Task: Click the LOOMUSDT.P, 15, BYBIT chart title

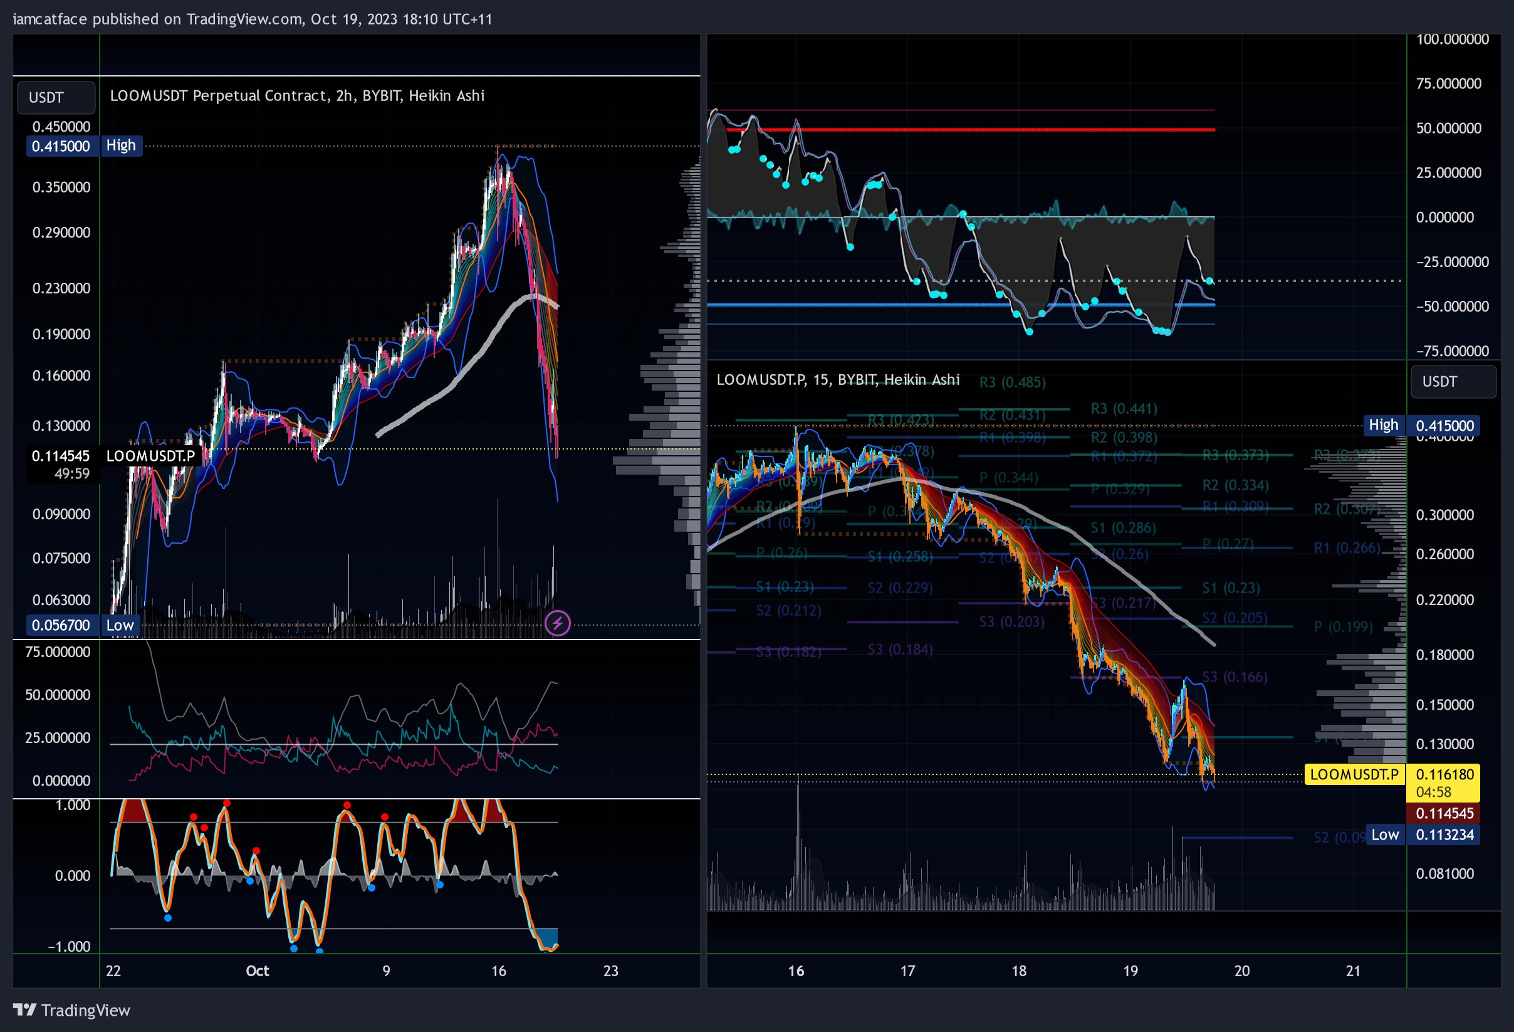Action: [x=838, y=379]
